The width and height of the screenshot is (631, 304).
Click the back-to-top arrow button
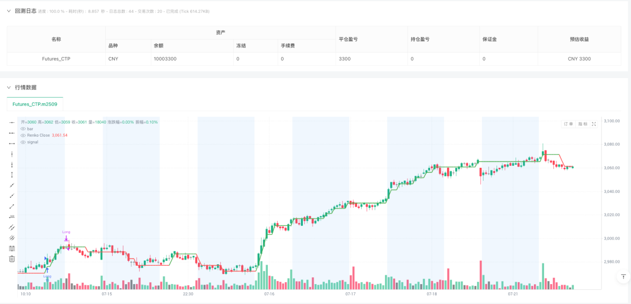pyautogui.click(x=623, y=276)
